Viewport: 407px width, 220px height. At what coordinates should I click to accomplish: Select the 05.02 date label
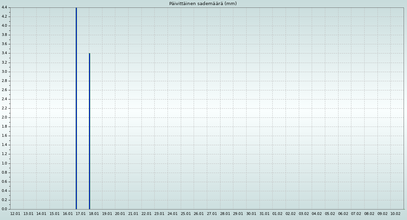[x=330, y=214]
